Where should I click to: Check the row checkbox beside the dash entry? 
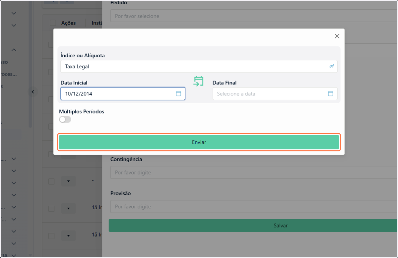[x=51, y=181]
